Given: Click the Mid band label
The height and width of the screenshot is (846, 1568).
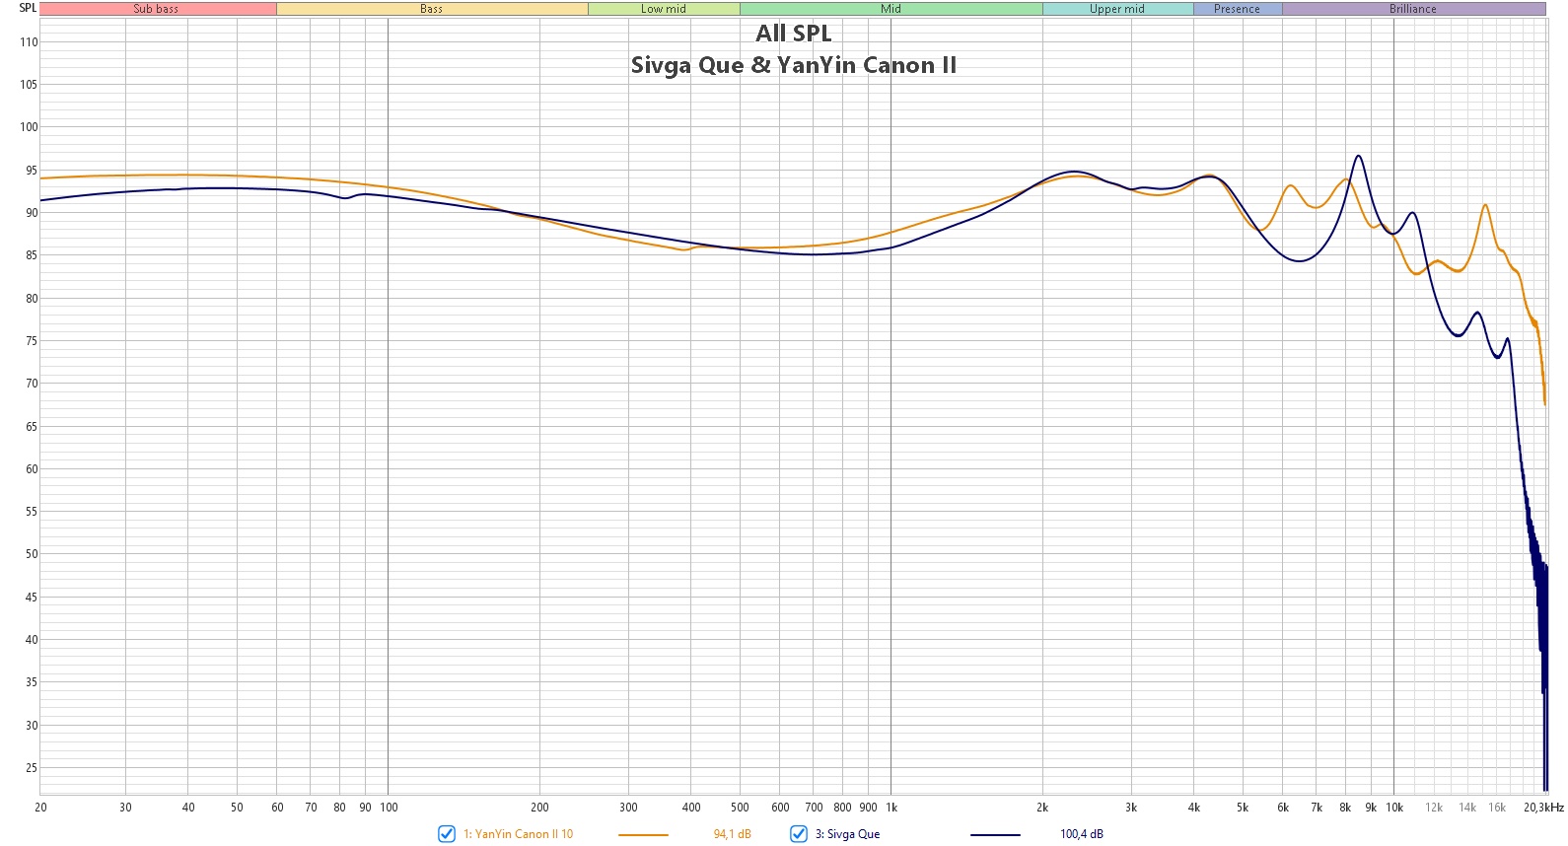Looking at the screenshot, I should pos(891,9).
